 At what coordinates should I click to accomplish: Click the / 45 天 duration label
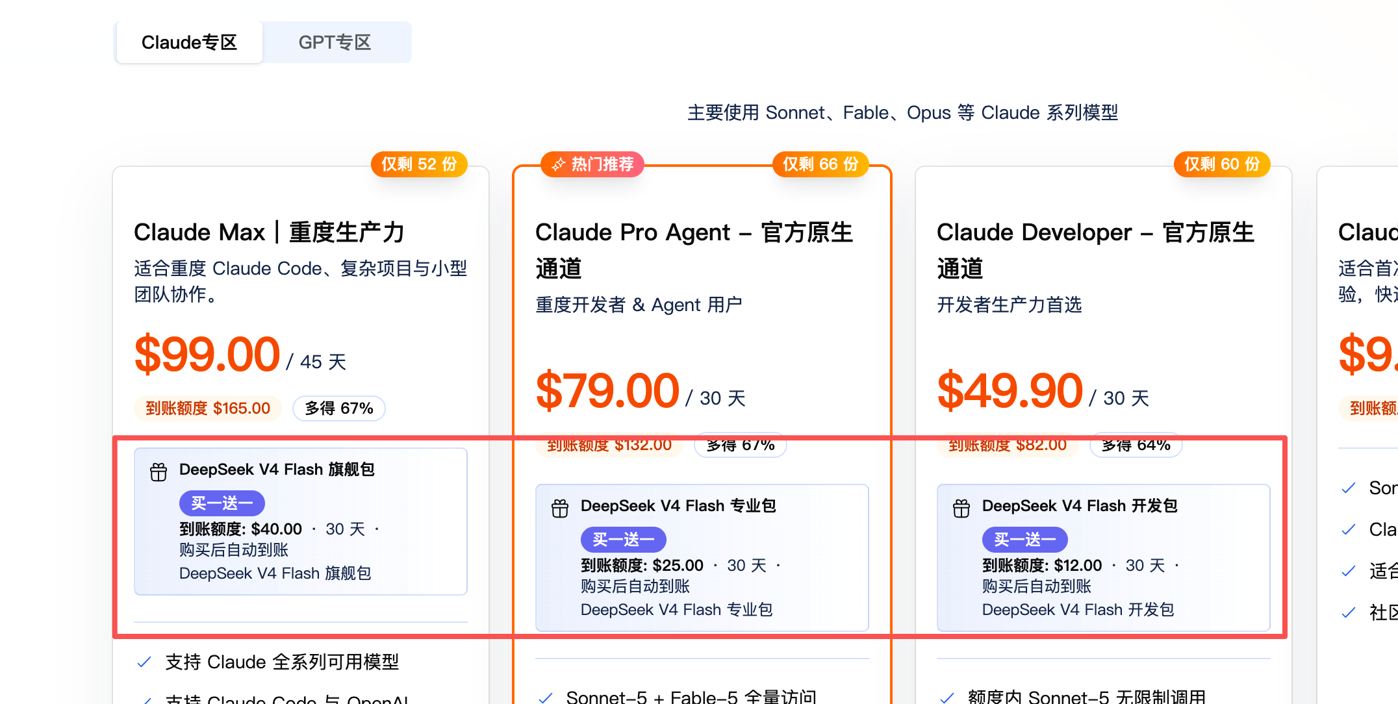316,362
